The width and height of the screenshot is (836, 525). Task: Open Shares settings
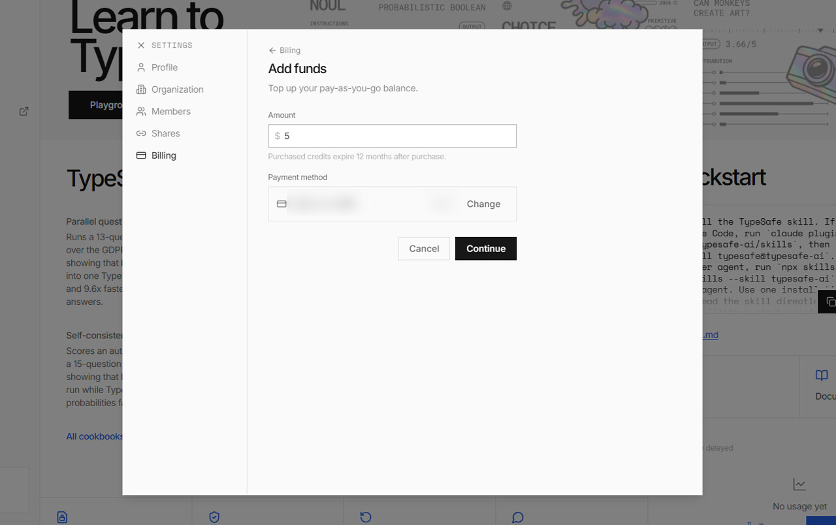pos(158,133)
